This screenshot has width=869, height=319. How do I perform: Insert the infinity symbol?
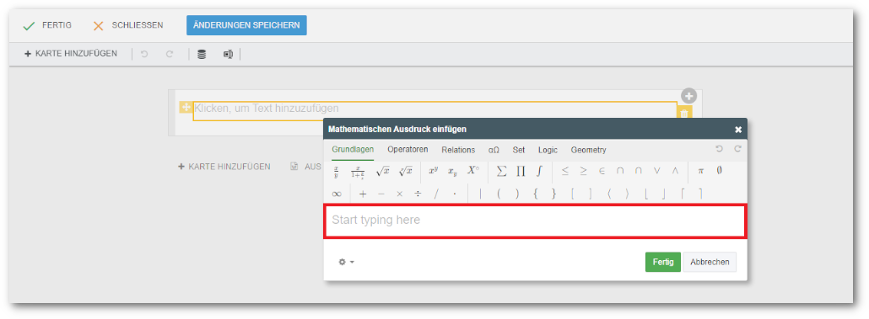pos(337,194)
